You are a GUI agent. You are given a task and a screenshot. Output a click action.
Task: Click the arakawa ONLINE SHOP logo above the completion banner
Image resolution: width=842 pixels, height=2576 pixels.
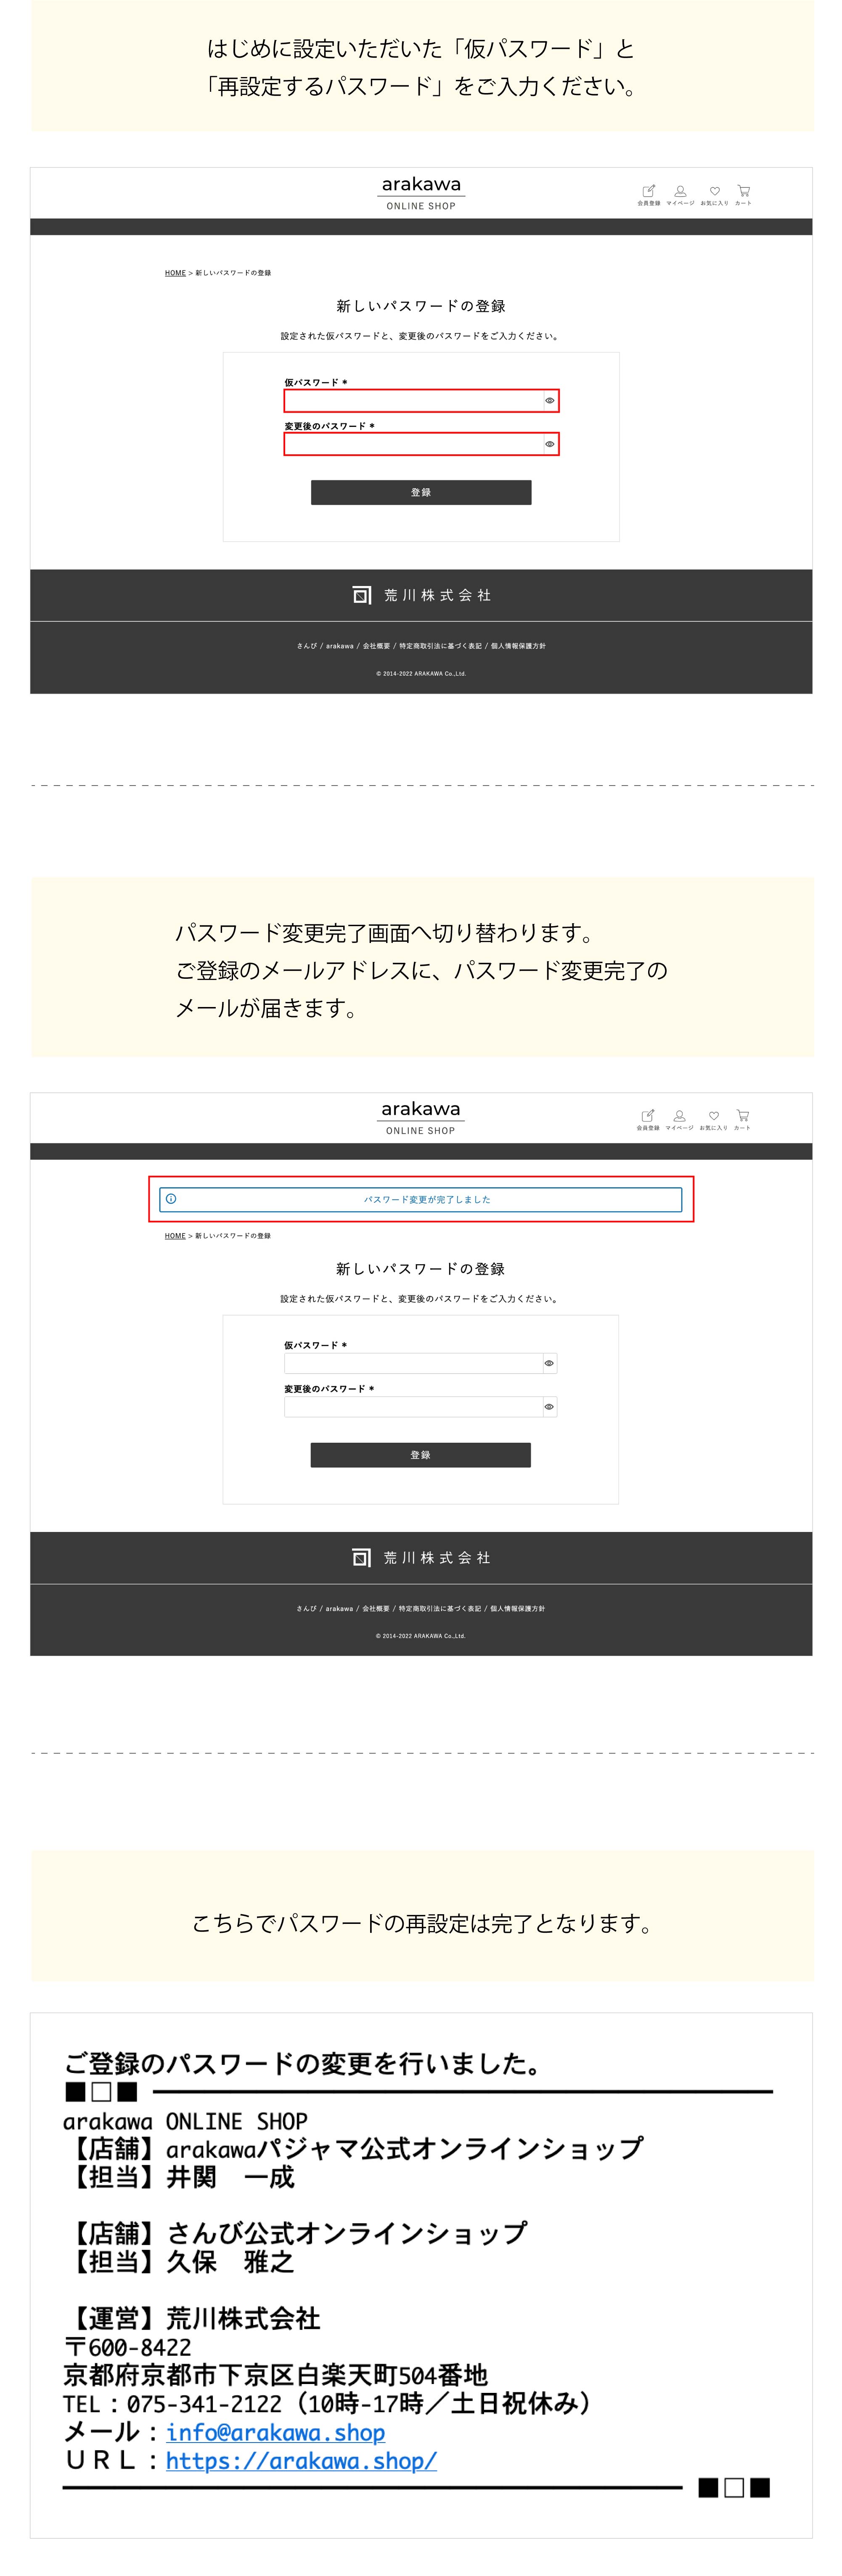(x=421, y=1117)
